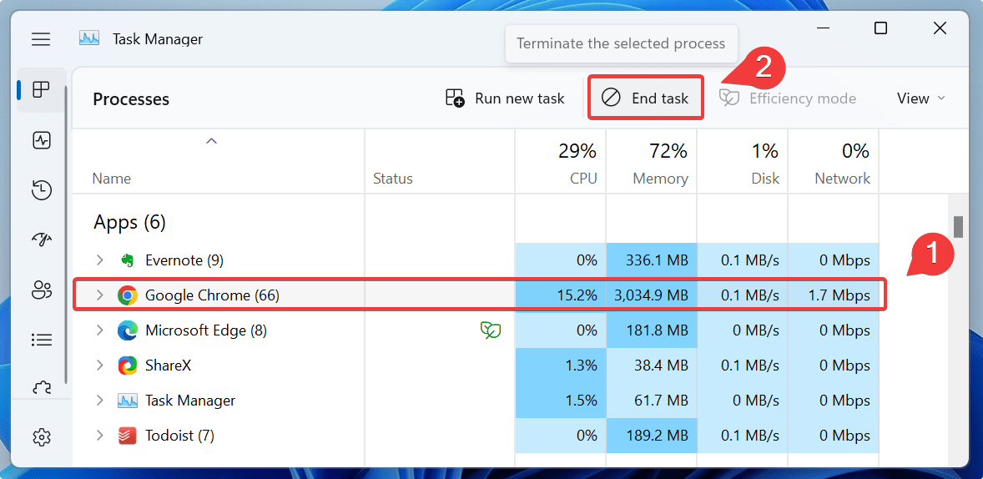The height and width of the screenshot is (479, 983).
Task: Select the Task Manager row name
Action: pos(190,401)
